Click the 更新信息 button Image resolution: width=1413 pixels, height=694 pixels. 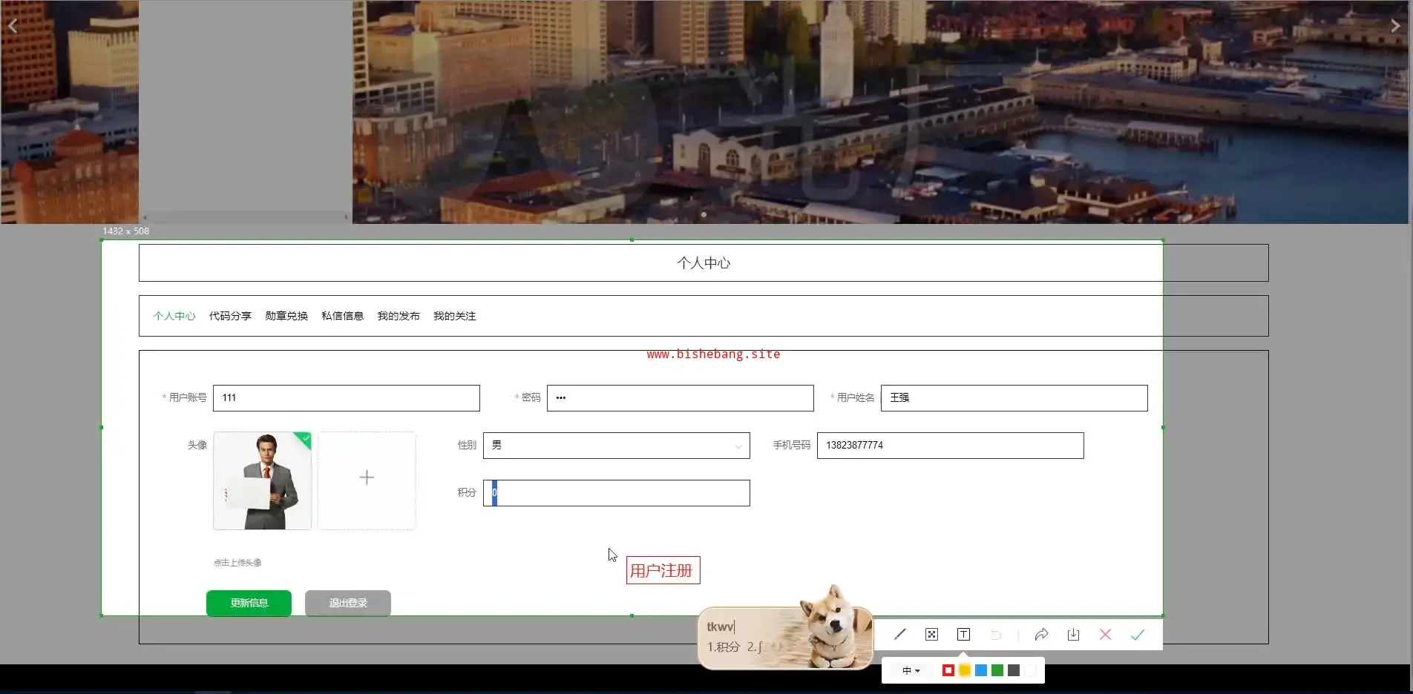[x=249, y=604]
